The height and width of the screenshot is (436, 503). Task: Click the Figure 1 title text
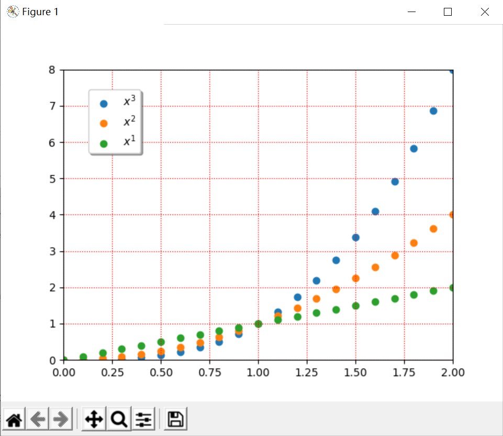click(41, 11)
